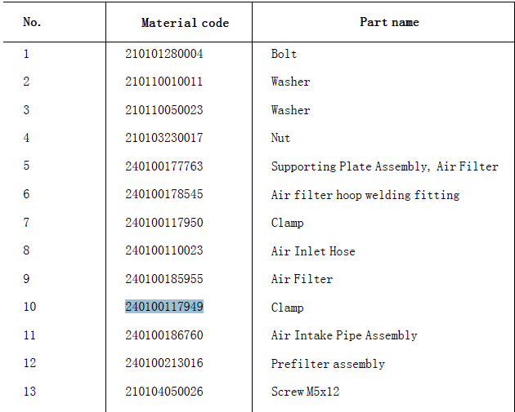
Task: Click material code 210101280004
Action: pos(164,54)
